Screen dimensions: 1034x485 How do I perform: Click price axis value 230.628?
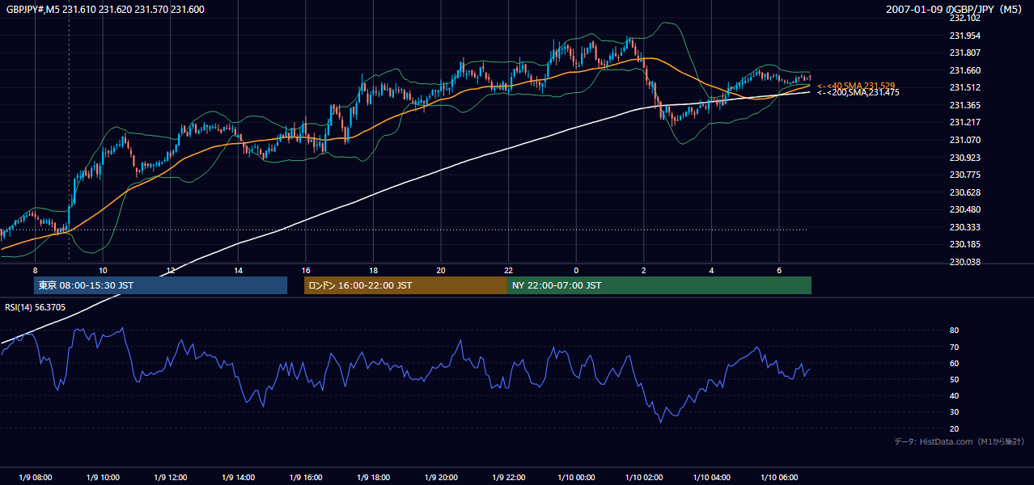[x=965, y=192]
